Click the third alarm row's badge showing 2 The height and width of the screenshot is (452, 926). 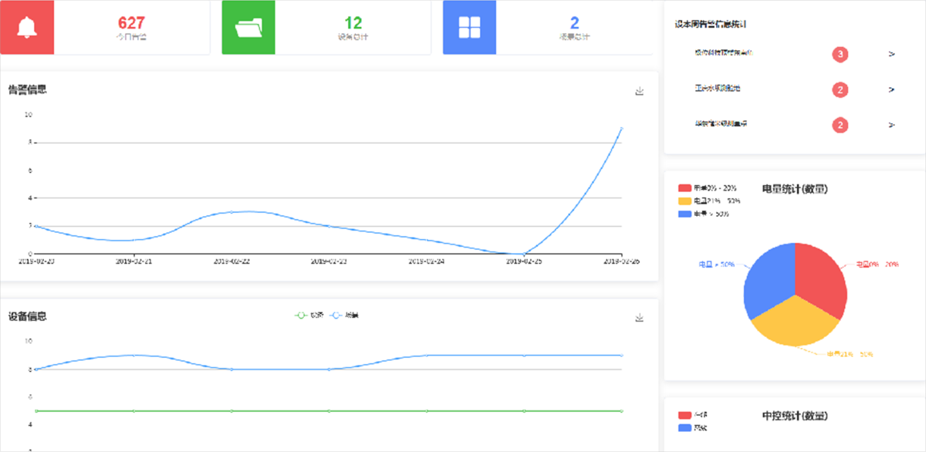click(x=840, y=125)
